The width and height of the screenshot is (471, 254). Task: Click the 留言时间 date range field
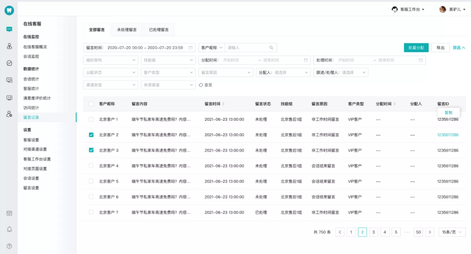[139, 48]
